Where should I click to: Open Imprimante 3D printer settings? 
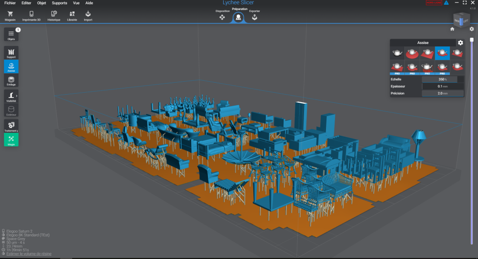(32, 16)
